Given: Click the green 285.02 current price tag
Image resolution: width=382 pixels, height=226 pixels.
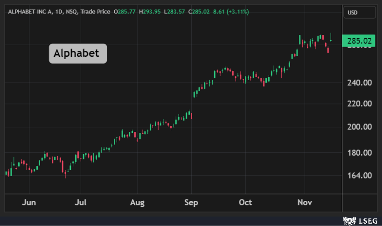Looking at the screenshot, I should coord(359,41).
